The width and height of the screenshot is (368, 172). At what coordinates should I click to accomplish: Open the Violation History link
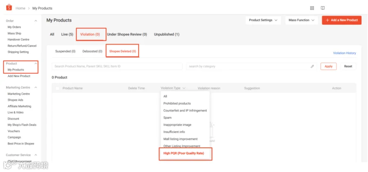(344, 53)
